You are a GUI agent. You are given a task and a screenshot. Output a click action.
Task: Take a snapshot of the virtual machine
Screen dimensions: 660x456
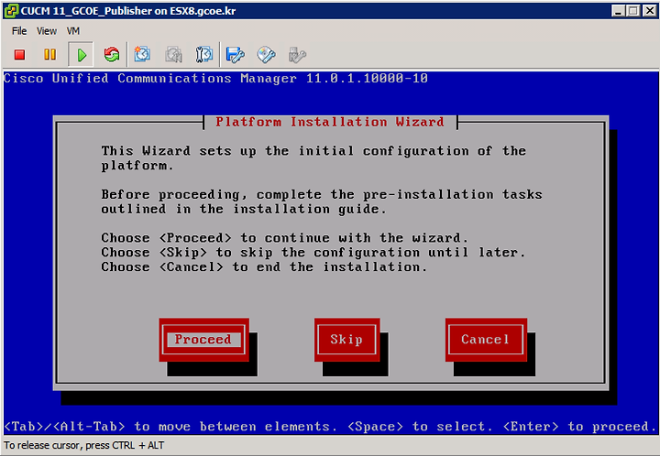pos(142,55)
